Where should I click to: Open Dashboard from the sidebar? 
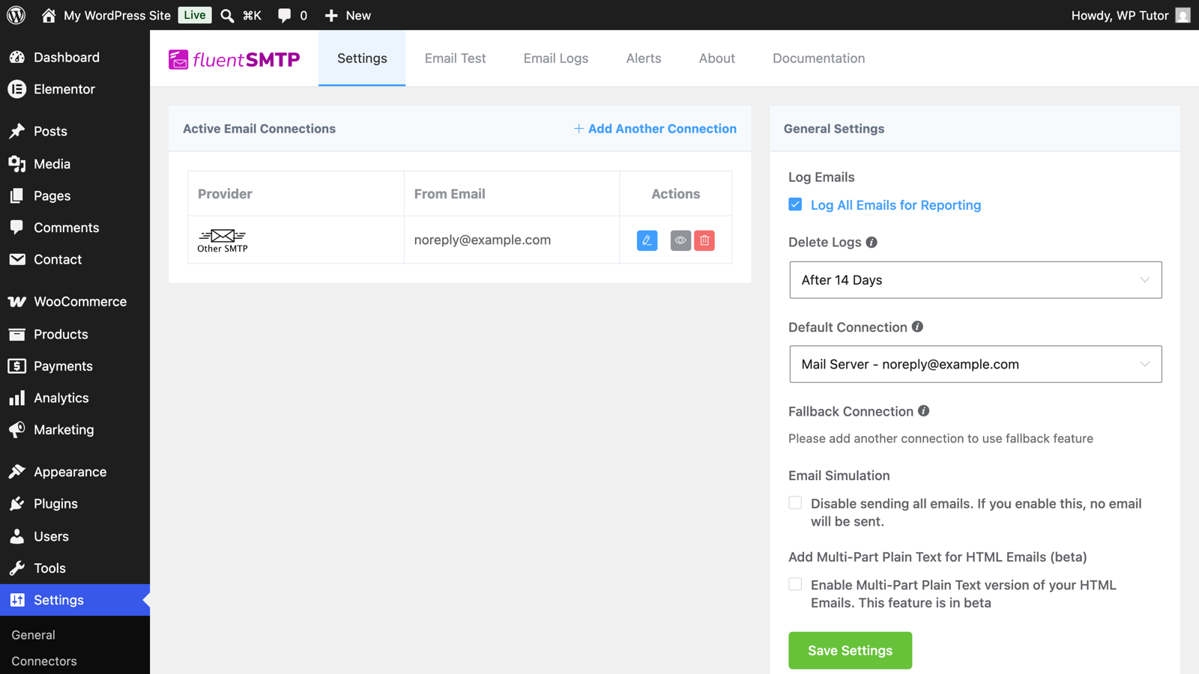pyautogui.click(x=75, y=58)
